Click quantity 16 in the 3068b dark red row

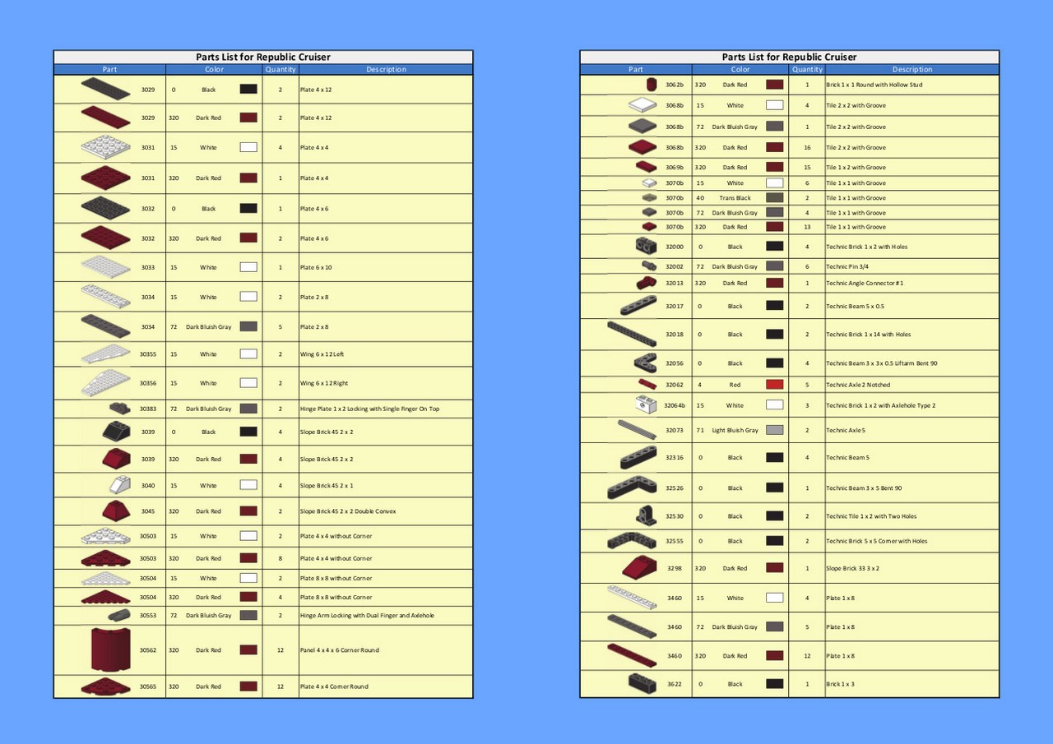[x=807, y=147]
